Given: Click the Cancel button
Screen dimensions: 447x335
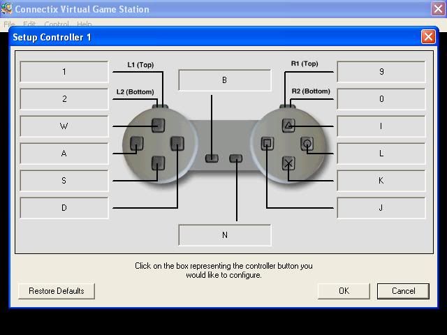Looking at the screenshot, I should pyautogui.click(x=403, y=291).
